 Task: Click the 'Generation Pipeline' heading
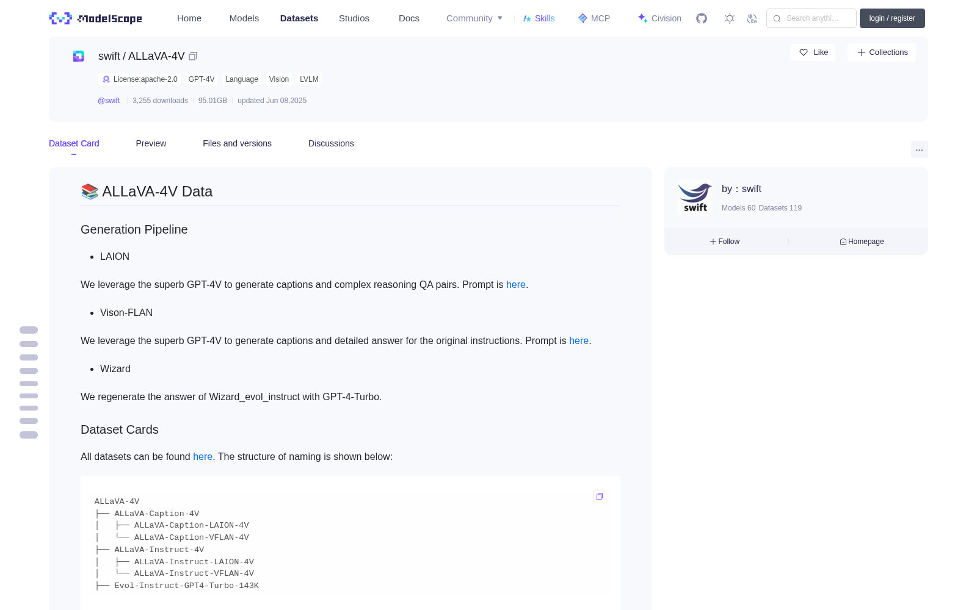click(134, 229)
